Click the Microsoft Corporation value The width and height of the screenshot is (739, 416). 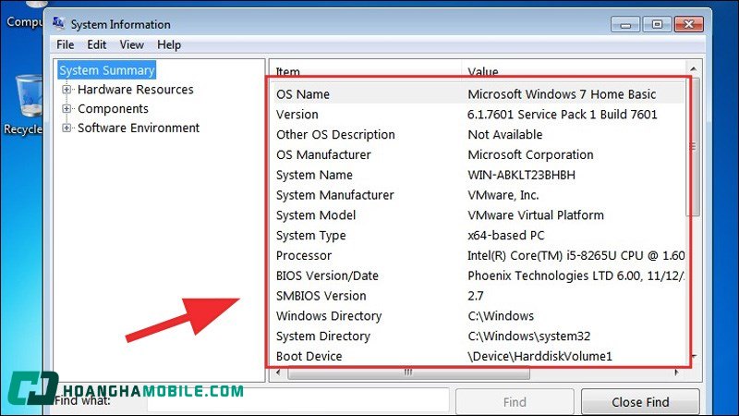[x=530, y=154]
